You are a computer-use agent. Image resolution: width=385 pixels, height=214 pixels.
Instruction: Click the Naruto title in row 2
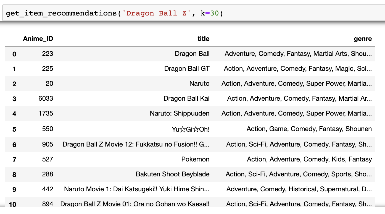[x=199, y=83]
